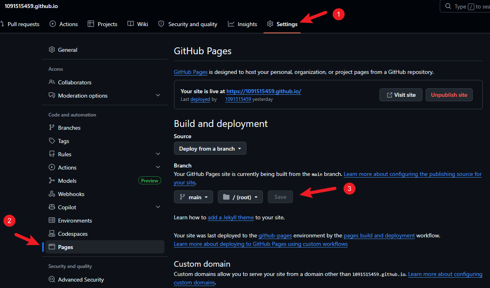This screenshot has height=288, width=490.
Task: Open Branches settings
Action: (x=105, y=128)
